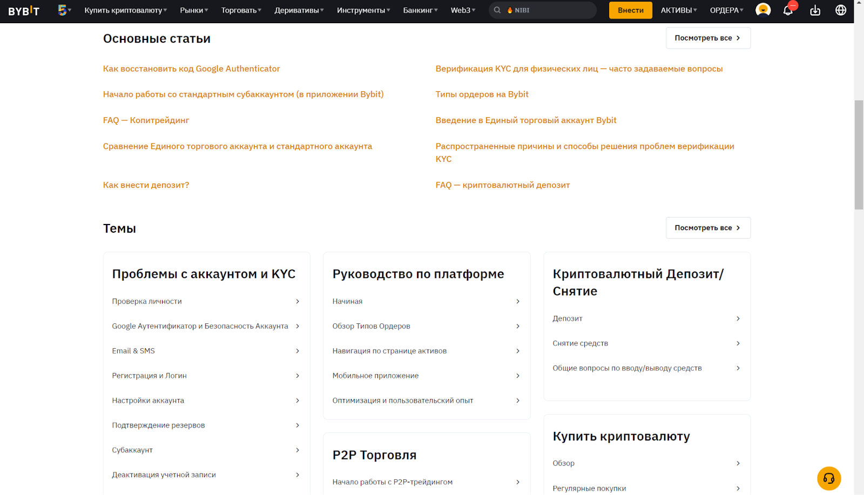Open the language globe icon
864x495 pixels.
tap(841, 10)
